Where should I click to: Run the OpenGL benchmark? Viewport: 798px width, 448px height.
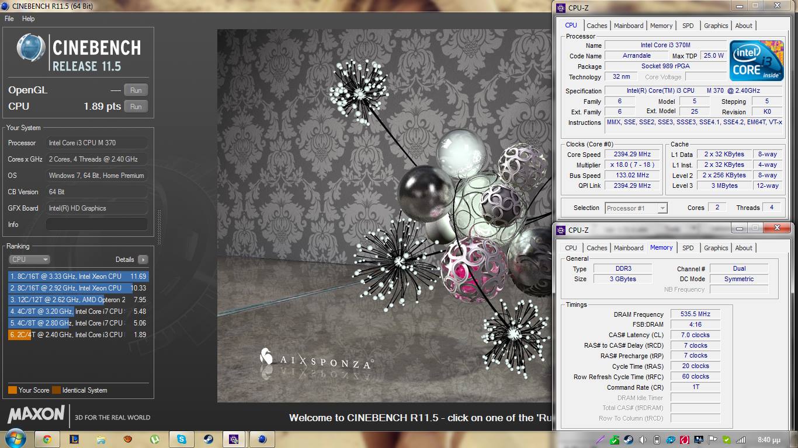coord(136,90)
